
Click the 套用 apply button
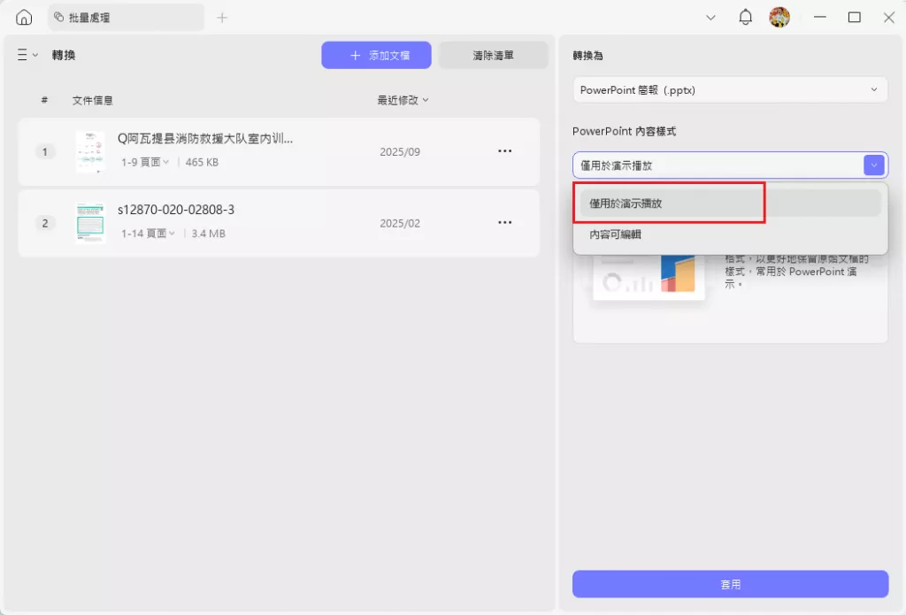[x=730, y=584]
